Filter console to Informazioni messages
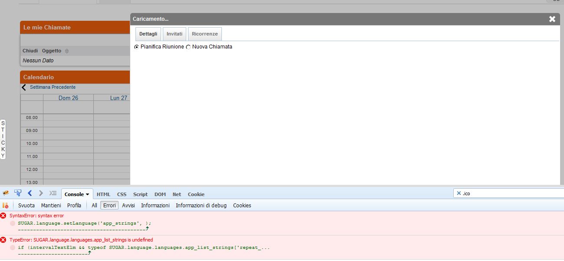The height and width of the screenshot is (261, 564). pyautogui.click(x=155, y=206)
